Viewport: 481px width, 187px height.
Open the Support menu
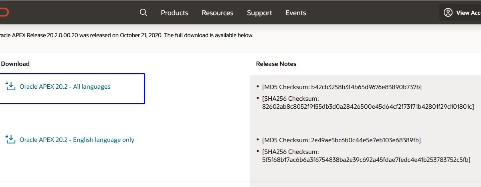pyautogui.click(x=259, y=13)
